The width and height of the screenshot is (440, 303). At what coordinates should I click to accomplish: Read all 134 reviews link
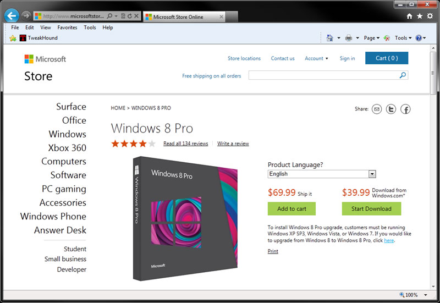click(186, 144)
